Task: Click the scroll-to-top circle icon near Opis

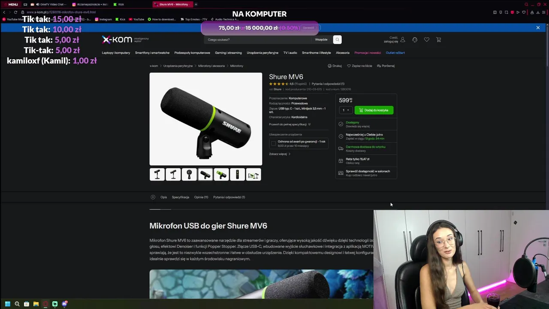Action: point(153,197)
